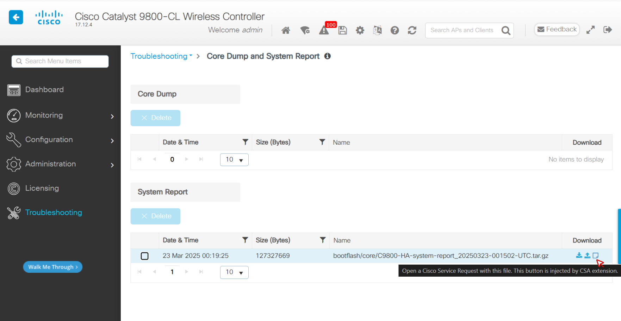Click the info icon beside the page title

[x=328, y=56]
